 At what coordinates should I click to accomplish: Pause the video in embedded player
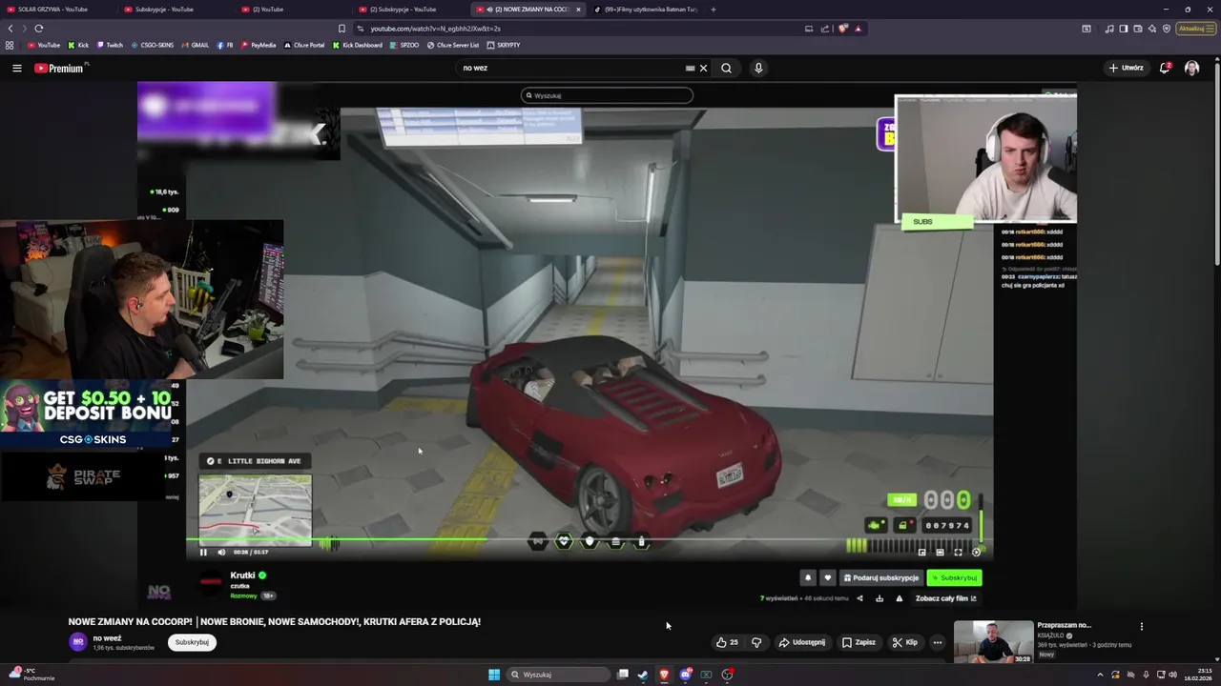click(x=203, y=552)
